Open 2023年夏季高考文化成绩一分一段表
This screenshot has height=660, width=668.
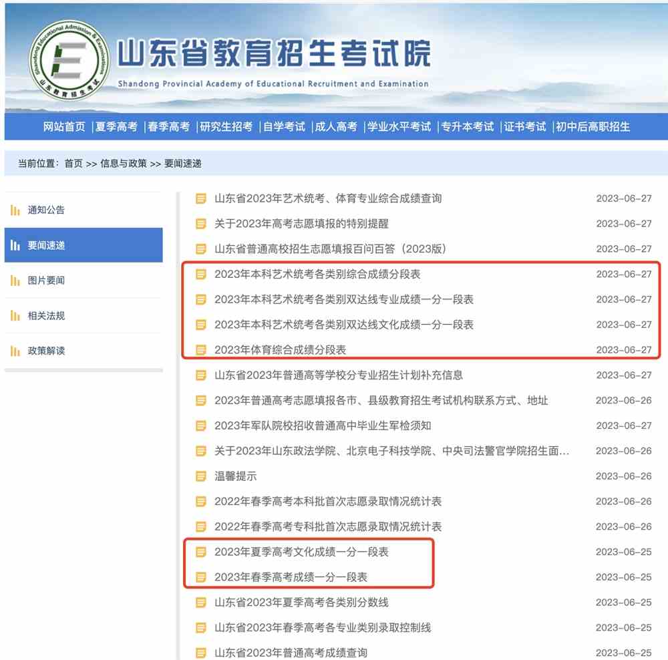(302, 552)
